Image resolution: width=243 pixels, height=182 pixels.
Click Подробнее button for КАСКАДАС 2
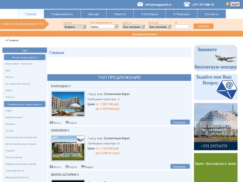tap(180, 122)
